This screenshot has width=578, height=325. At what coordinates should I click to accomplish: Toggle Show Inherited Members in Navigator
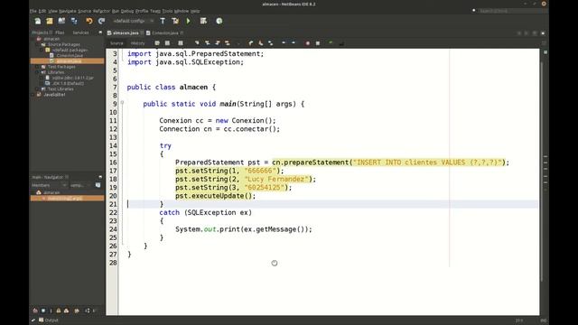point(35,311)
